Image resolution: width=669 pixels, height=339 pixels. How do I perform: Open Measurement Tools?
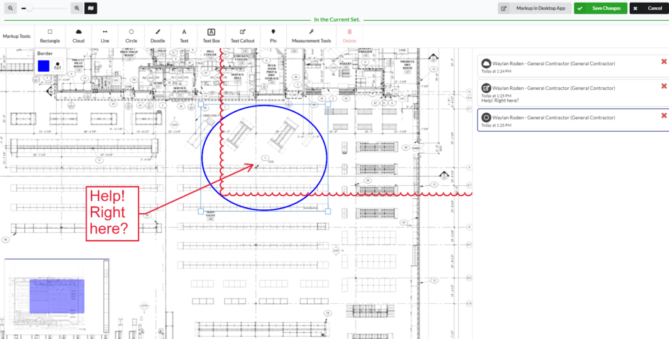click(x=312, y=37)
